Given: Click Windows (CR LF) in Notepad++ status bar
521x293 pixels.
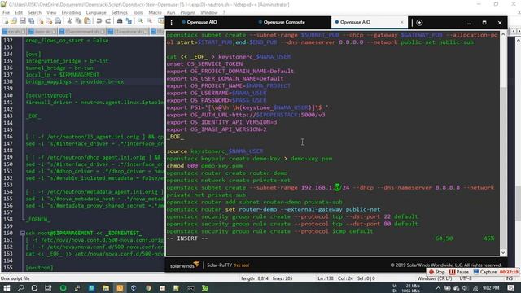Looking at the screenshot, I should [x=434, y=278].
